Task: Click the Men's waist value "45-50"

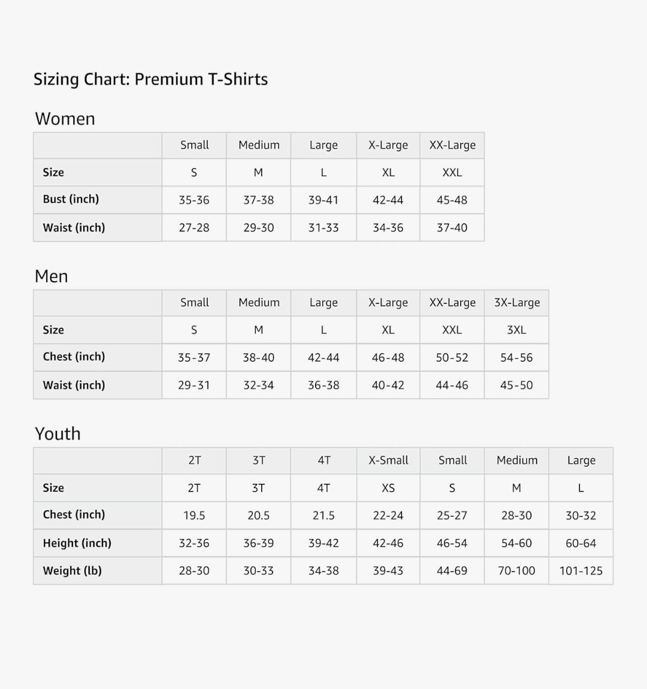Action: coord(516,386)
